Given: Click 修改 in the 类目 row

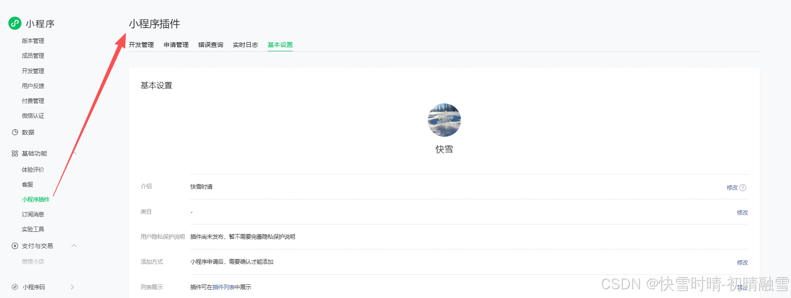Looking at the screenshot, I should [742, 213].
